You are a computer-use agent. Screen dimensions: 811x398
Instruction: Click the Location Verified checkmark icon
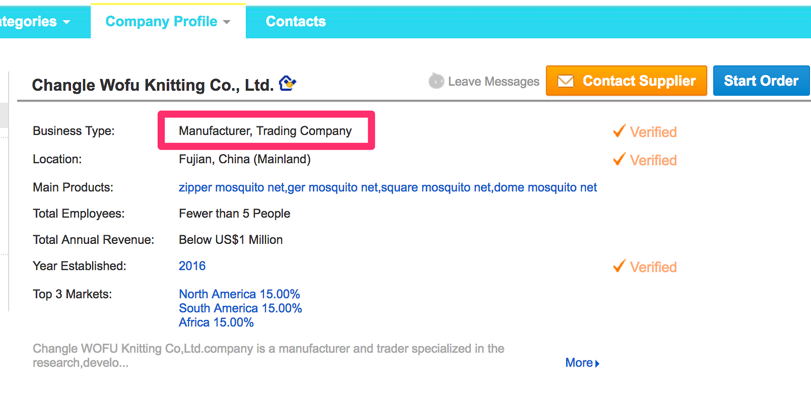tap(619, 160)
